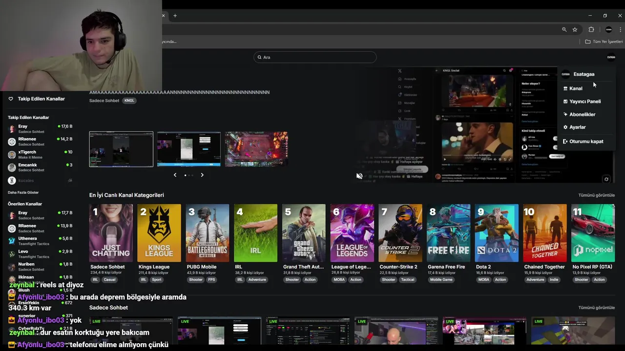Open the Garena Free Fire category card

[x=448, y=233]
